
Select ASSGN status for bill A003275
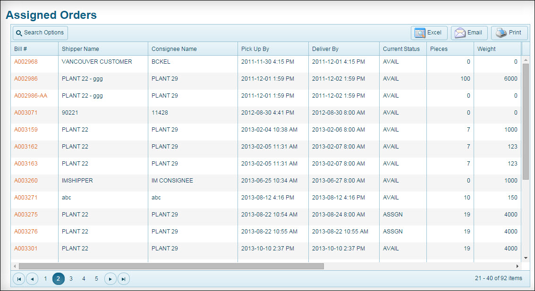(x=403, y=216)
